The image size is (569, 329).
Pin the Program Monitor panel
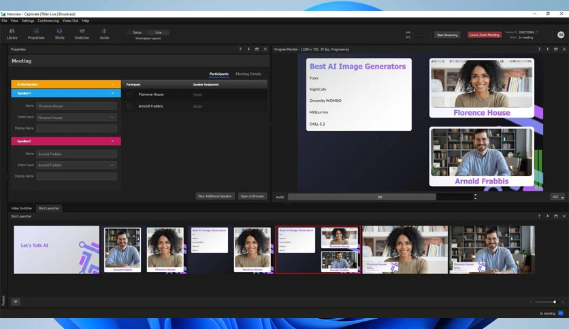tap(548, 49)
